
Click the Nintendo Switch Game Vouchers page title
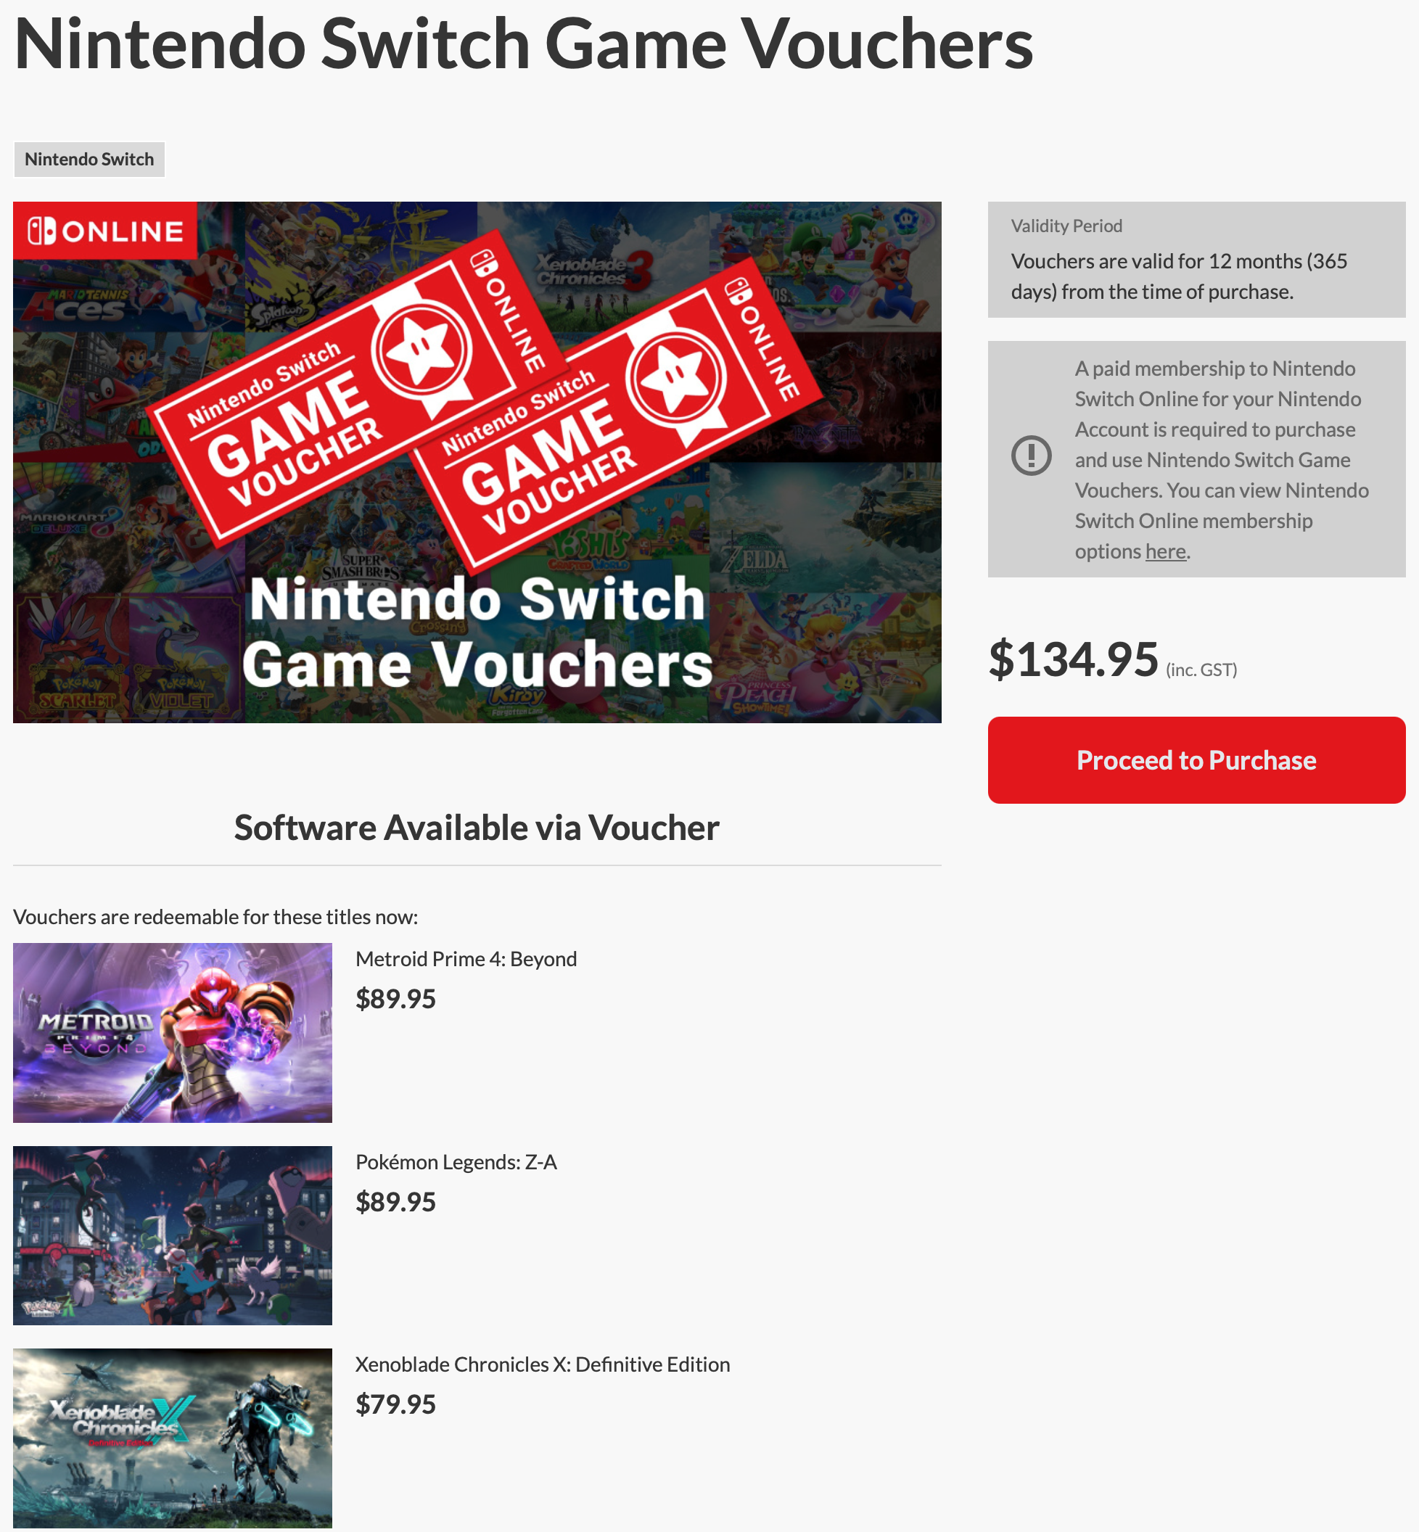pos(523,44)
